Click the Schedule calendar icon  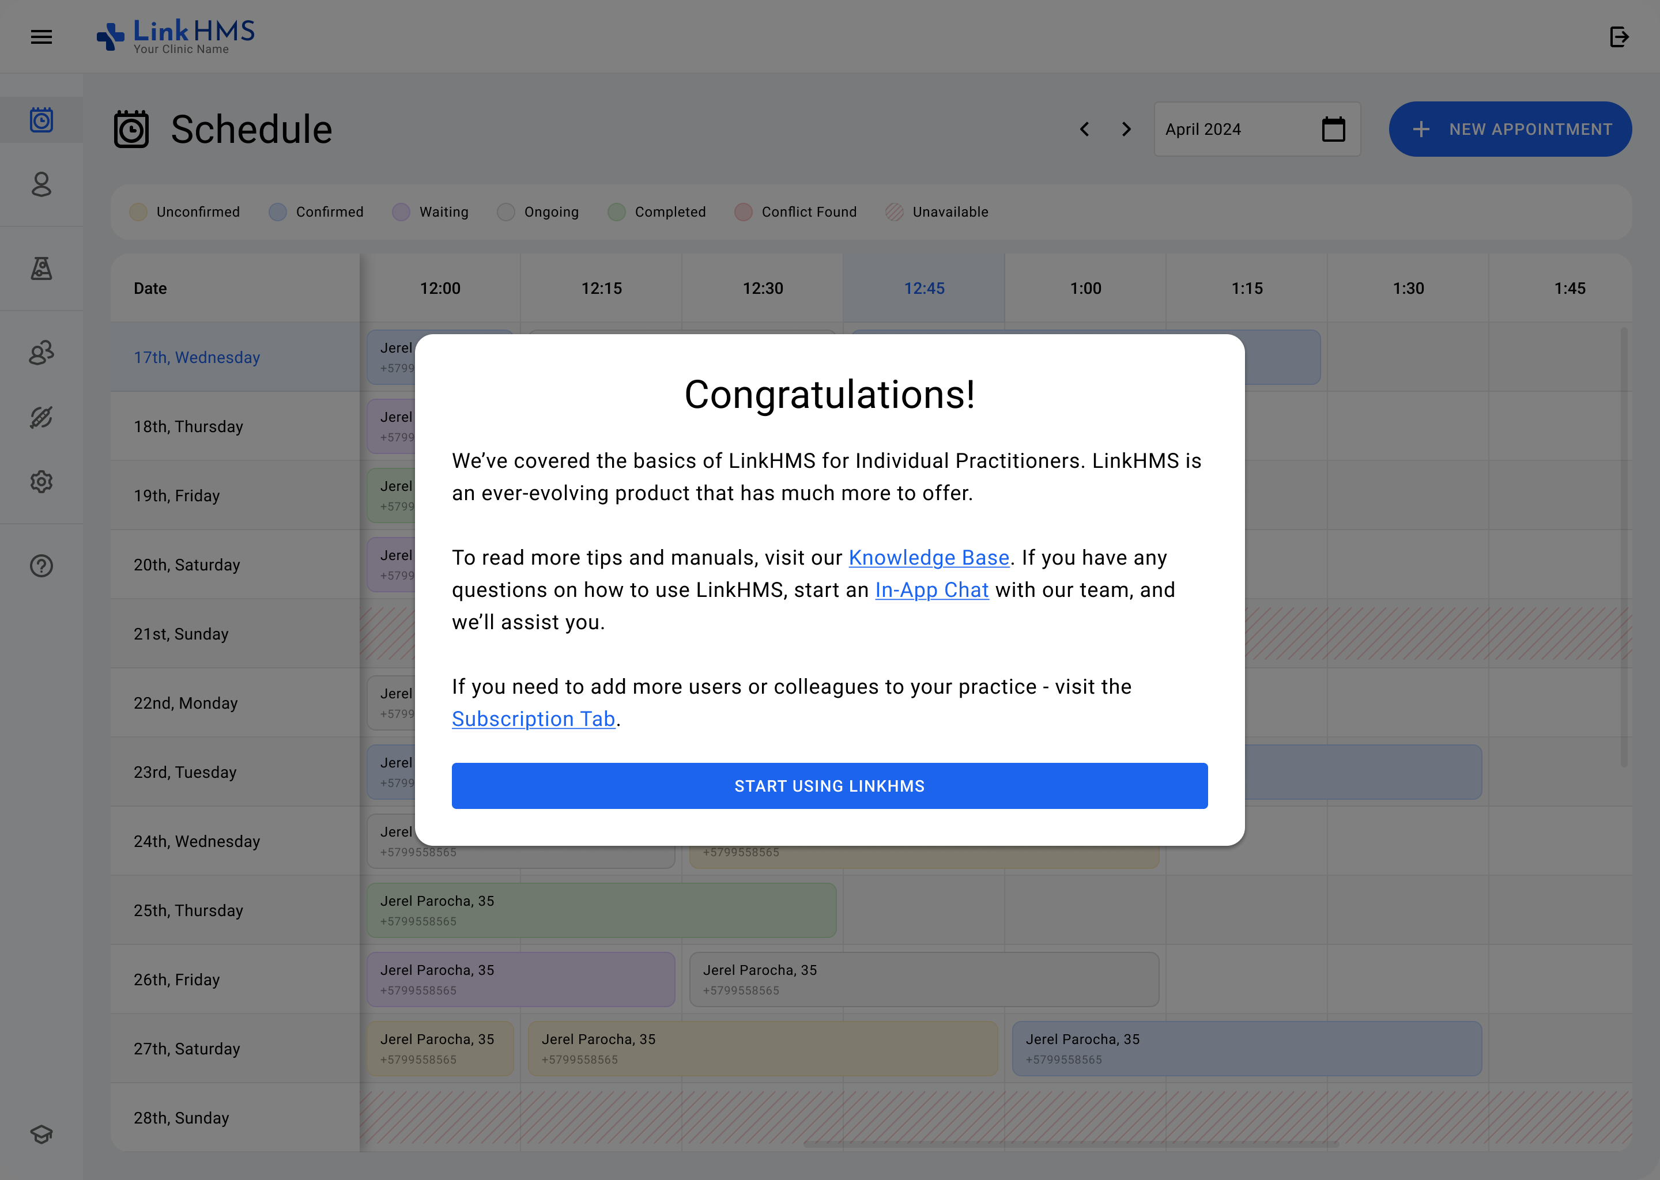coord(131,129)
